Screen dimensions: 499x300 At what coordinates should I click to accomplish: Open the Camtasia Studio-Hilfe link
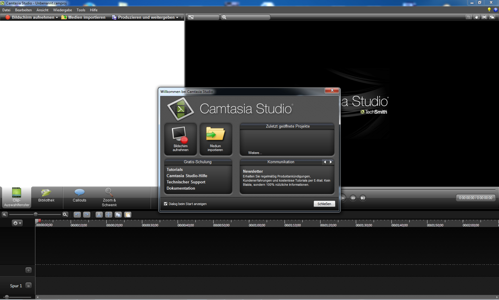coord(187,176)
